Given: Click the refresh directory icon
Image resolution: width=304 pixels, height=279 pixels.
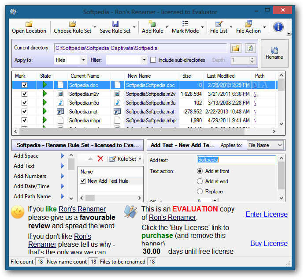Looking at the screenshot, I should 250,48.
